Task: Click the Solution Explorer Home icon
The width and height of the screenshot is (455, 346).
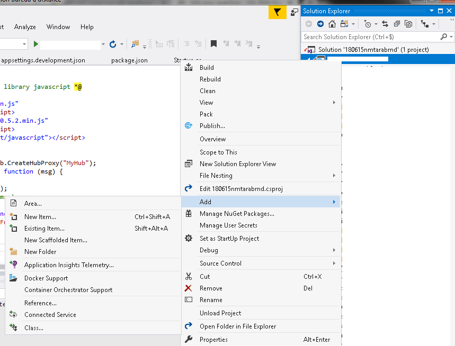Action: pos(332,24)
